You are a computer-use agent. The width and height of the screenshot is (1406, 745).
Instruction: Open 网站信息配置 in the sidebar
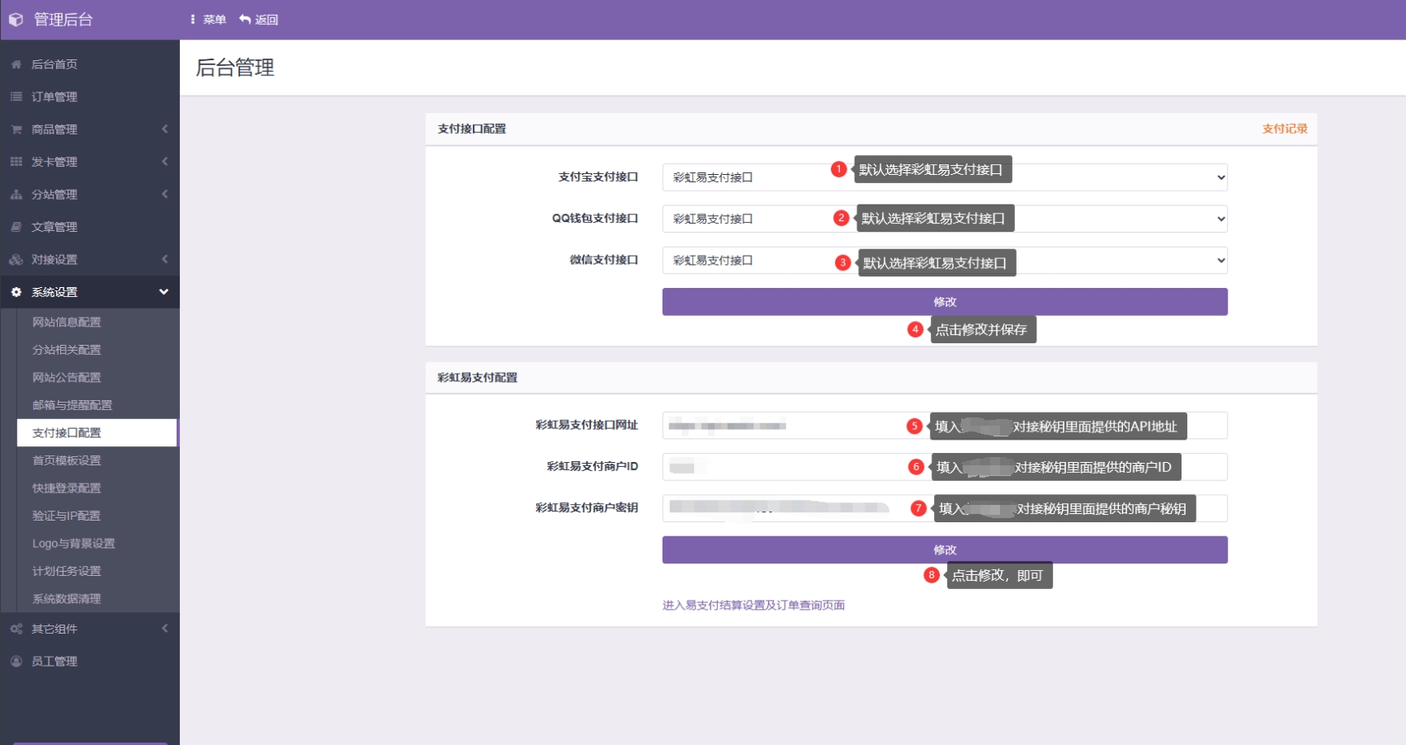point(67,323)
